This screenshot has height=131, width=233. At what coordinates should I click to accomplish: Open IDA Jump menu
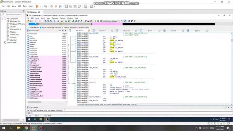pyautogui.click(x=37, y=18)
